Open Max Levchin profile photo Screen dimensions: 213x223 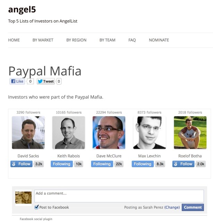tap(149, 133)
